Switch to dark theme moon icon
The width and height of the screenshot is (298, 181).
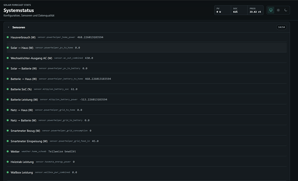[285, 10]
